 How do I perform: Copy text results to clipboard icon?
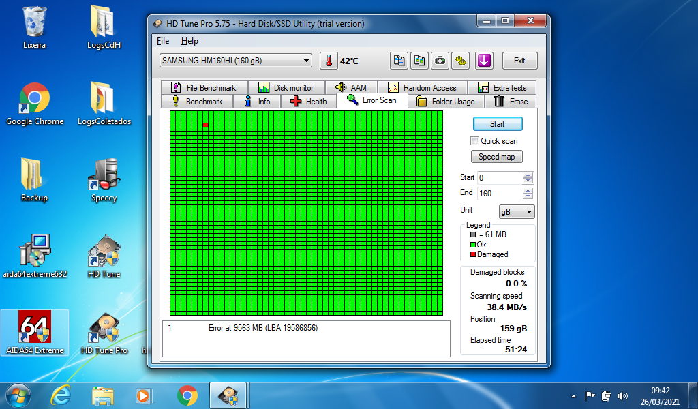click(399, 61)
